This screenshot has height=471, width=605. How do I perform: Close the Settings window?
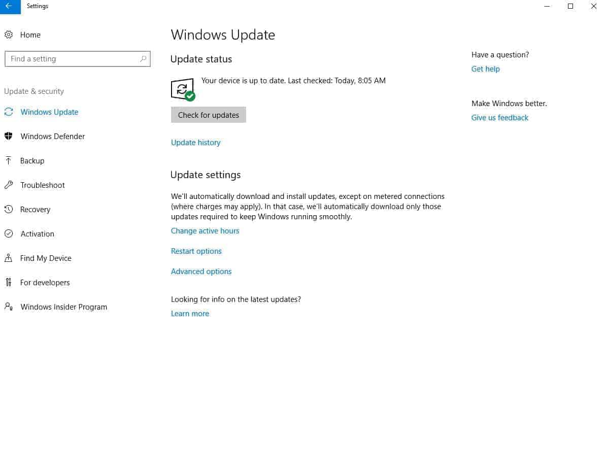[x=593, y=6]
